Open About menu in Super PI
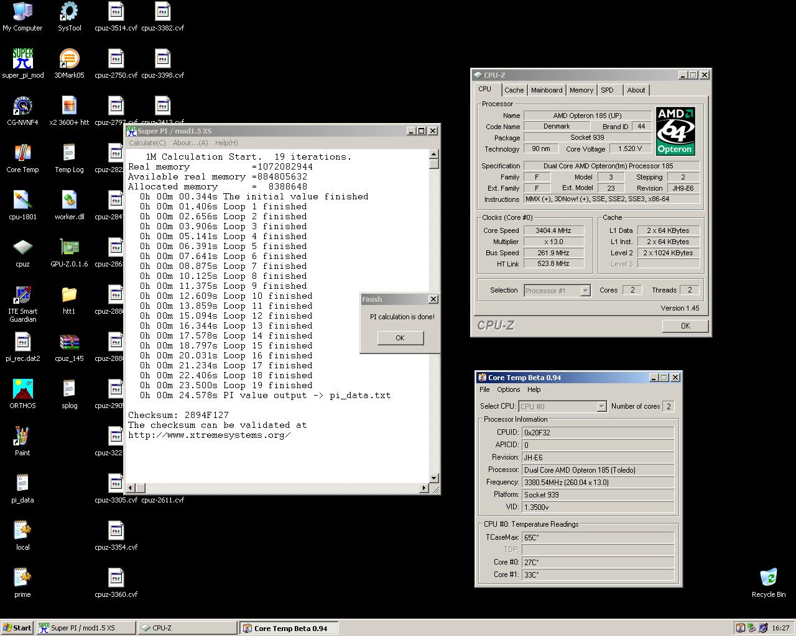796x636 pixels. tap(190, 143)
